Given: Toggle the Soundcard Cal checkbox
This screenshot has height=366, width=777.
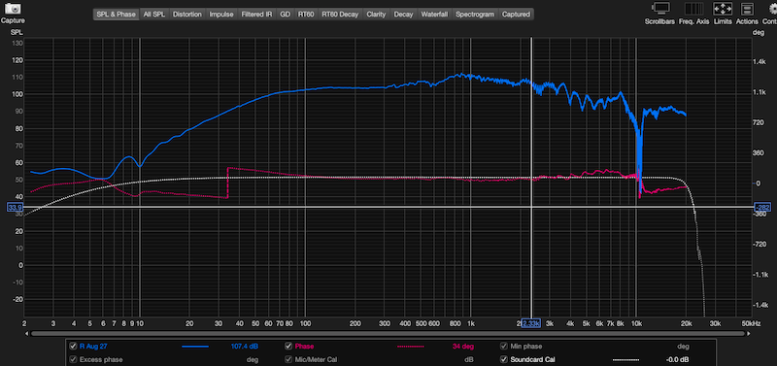Looking at the screenshot, I should pos(504,359).
